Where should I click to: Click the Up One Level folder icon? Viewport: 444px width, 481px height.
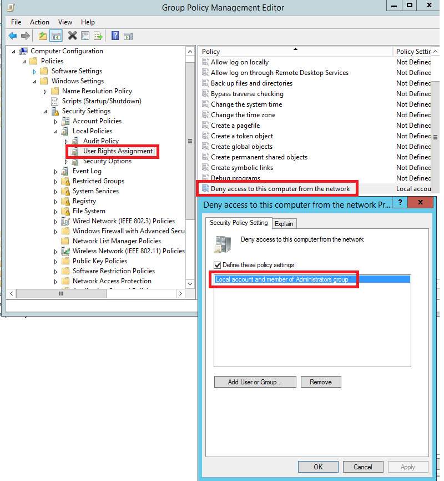[x=43, y=36]
